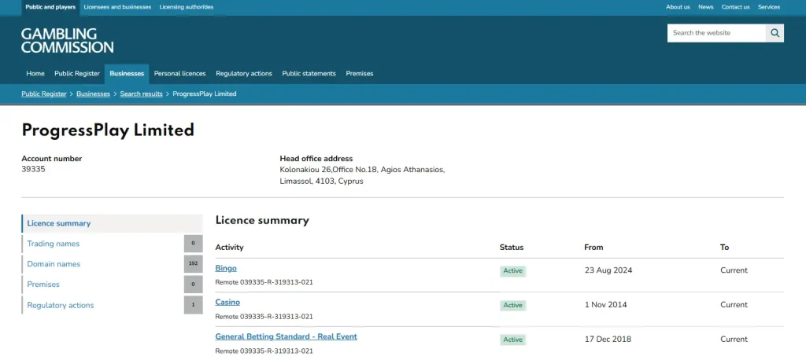Image resolution: width=806 pixels, height=360 pixels.
Task: Click Search results breadcrumb link
Action: [142, 94]
